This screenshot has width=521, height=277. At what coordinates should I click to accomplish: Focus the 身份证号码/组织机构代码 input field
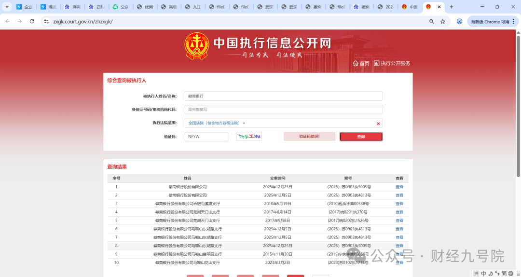tap(284, 110)
